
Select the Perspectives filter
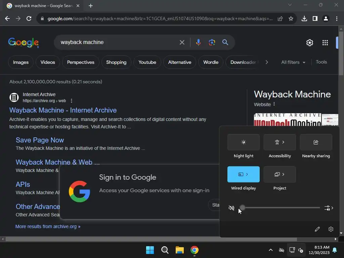coord(81,62)
